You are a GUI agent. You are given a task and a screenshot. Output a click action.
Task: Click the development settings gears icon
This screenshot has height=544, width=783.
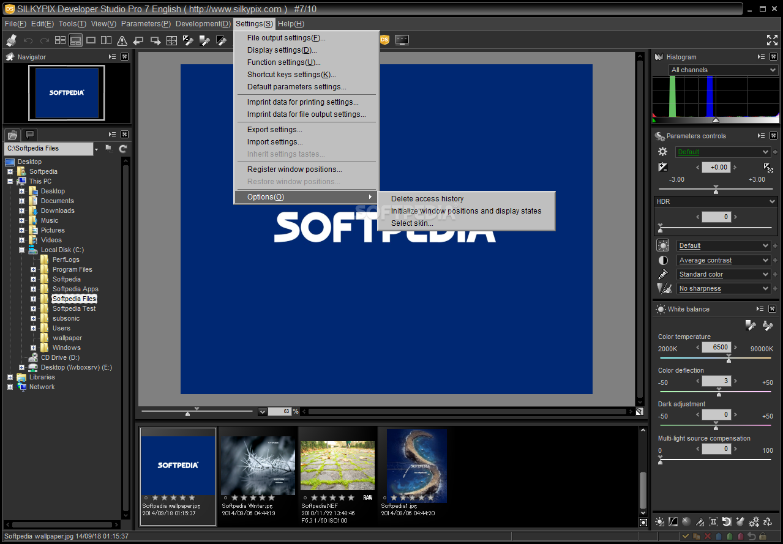(754, 522)
